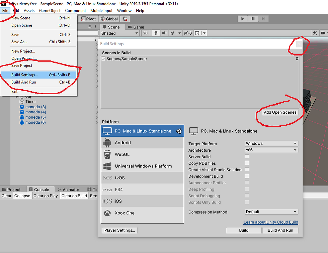
Task: Click the grid snapping icon
Action: 125,19
